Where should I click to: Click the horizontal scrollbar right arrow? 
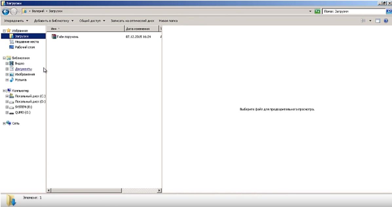point(160,190)
